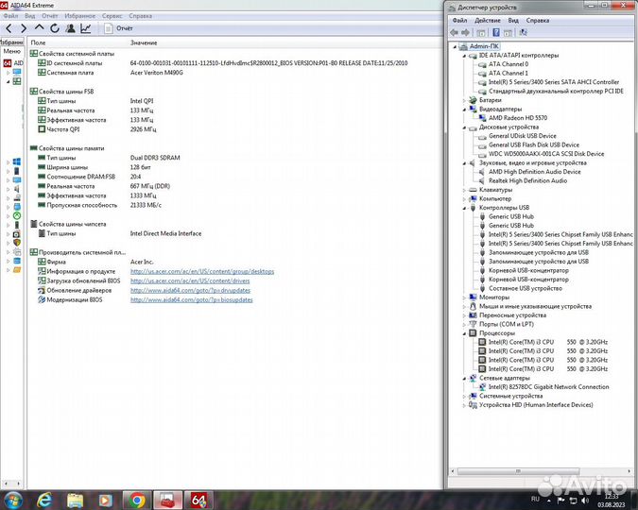Open the graph icon in AIDA64 toolbar

tap(85, 28)
